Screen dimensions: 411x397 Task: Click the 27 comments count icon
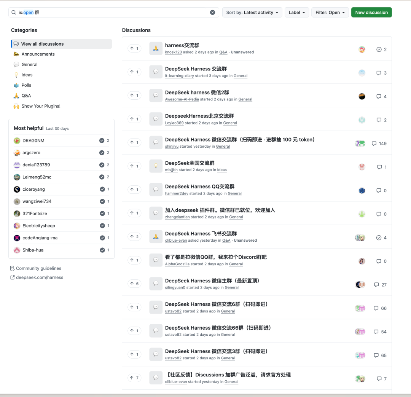click(x=376, y=285)
